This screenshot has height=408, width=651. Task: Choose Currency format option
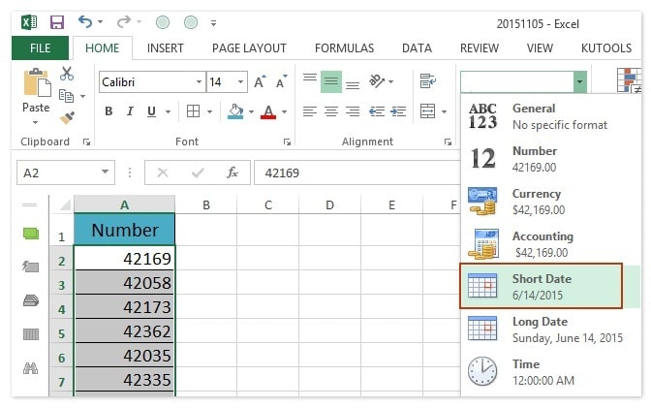pyautogui.click(x=550, y=202)
